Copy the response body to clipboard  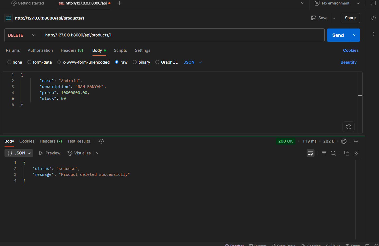(346, 153)
